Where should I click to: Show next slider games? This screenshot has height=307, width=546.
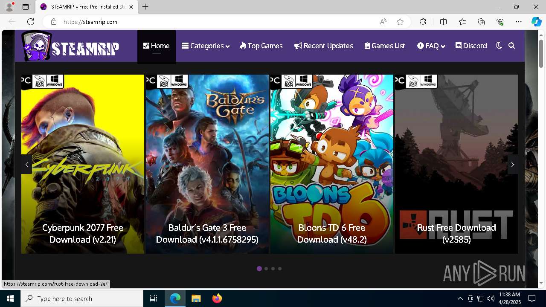point(513,165)
